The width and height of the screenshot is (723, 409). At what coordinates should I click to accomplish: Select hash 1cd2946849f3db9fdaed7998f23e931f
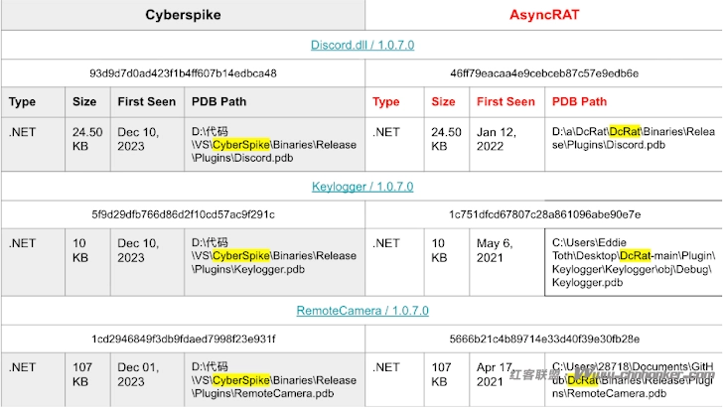183,340
